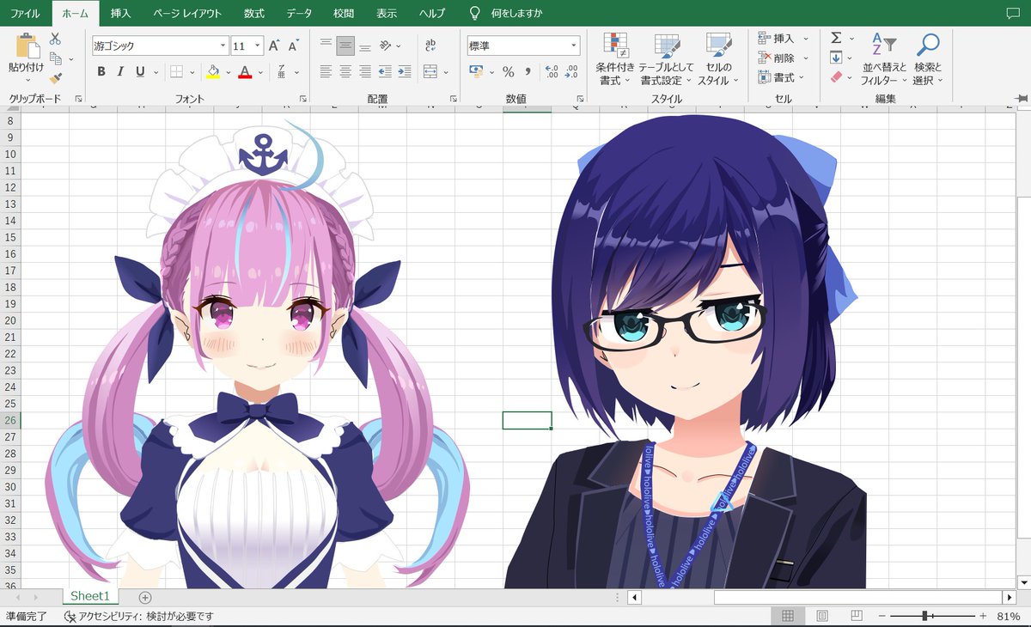Click the Copy icon in clipboard group
This screenshot has width=1031, height=627.
tap(55, 58)
